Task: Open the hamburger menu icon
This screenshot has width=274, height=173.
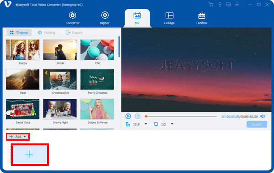Action: 237,5
